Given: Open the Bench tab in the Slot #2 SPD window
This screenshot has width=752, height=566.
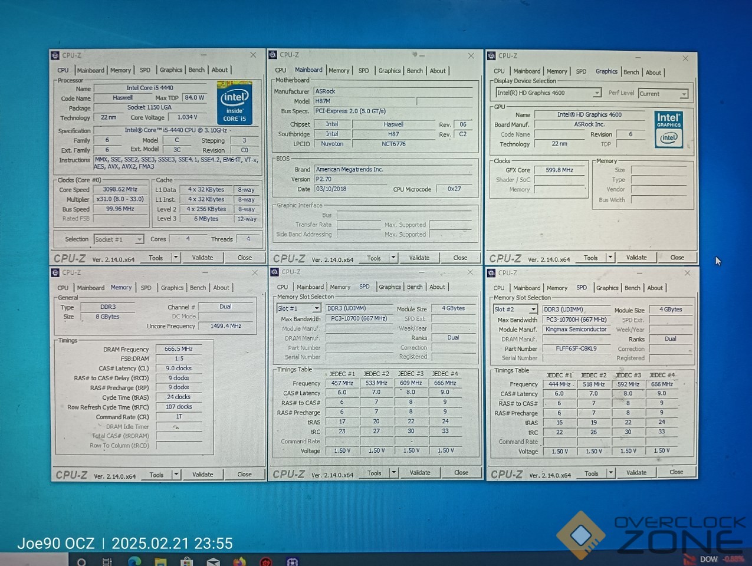Looking at the screenshot, I should [632, 288].
